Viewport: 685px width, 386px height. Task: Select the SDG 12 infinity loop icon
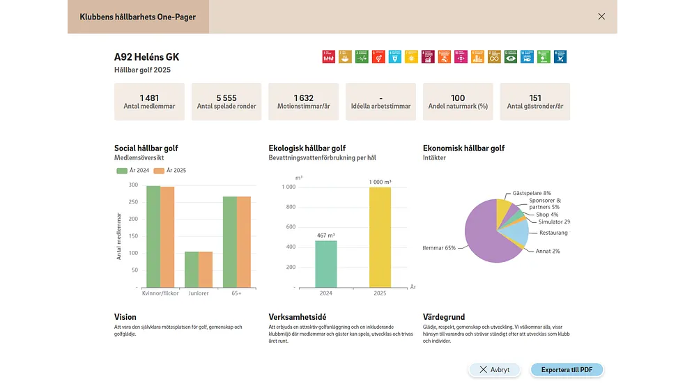point(494,56)
